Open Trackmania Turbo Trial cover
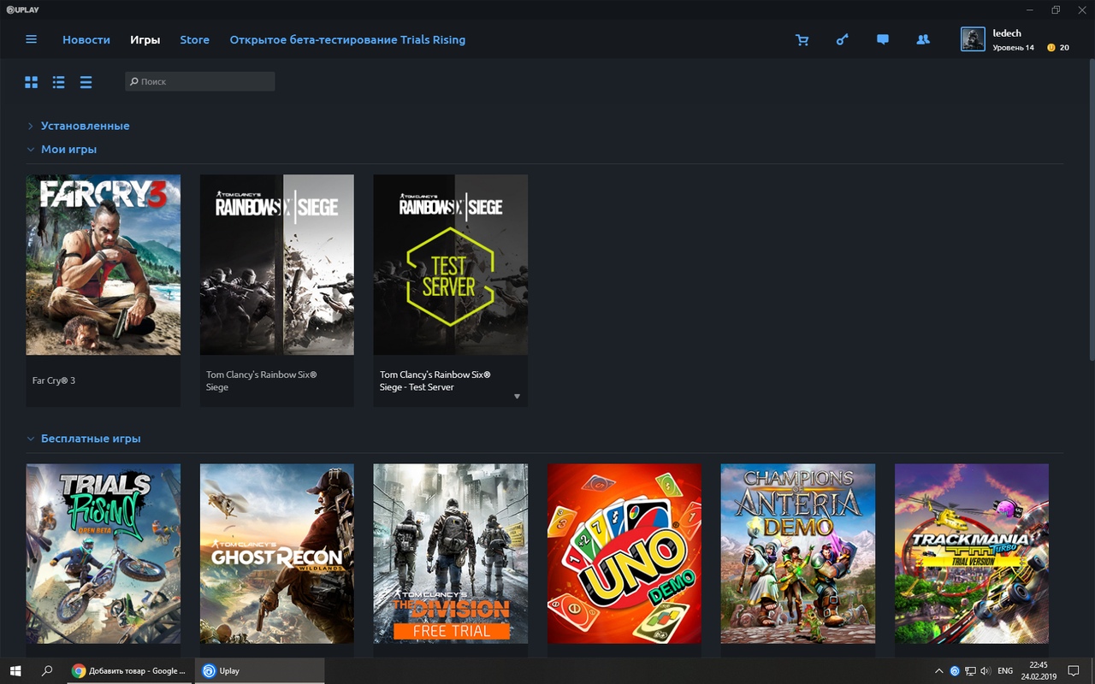Screen dimensions: 1095x684 (x=972, y=554)
